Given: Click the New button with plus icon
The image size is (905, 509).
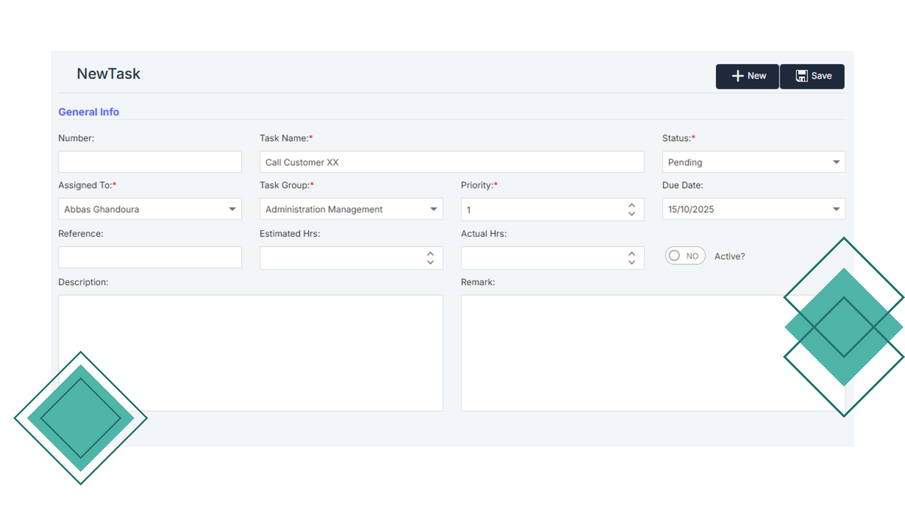Looking at the screenshot, I should [747, 76].
